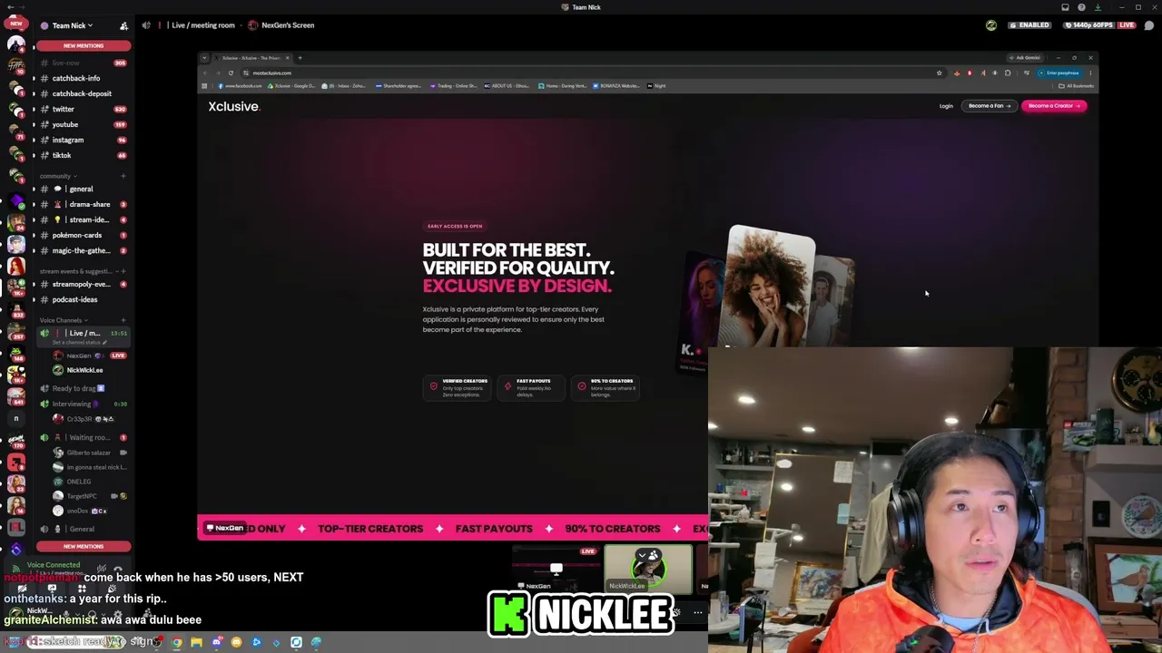Open the browser extensions puzzle icon

point(1008,73)
